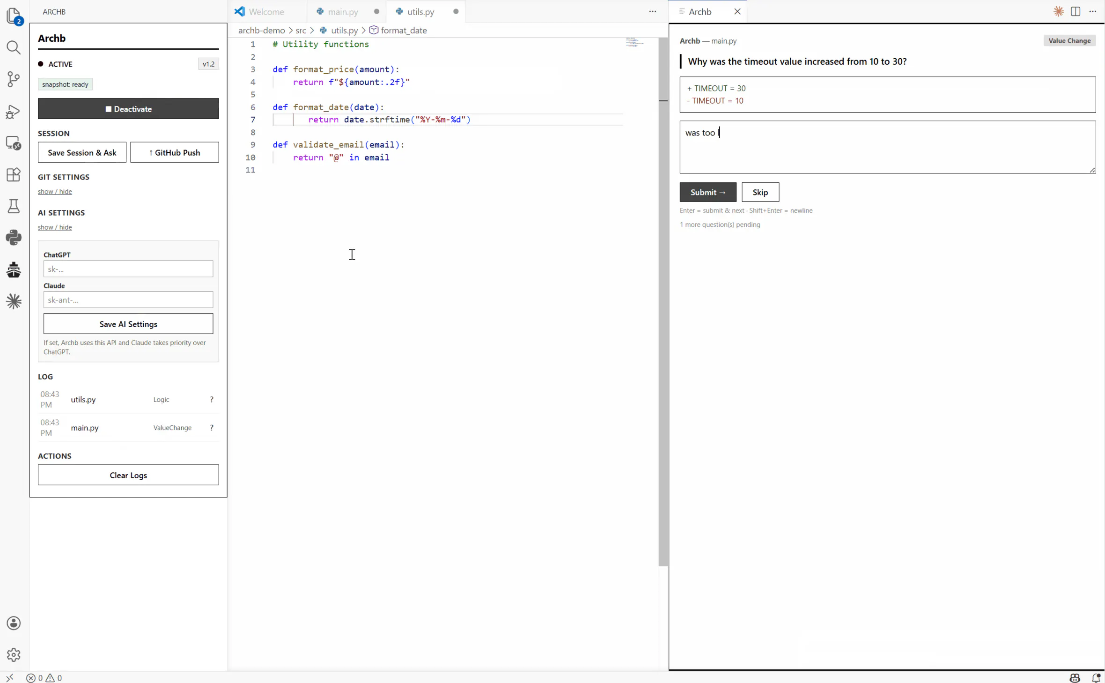Image resolution: width=1105 pixels, height=683 pixels.
Task: Click the Skip button
Action: click(760, 192)
